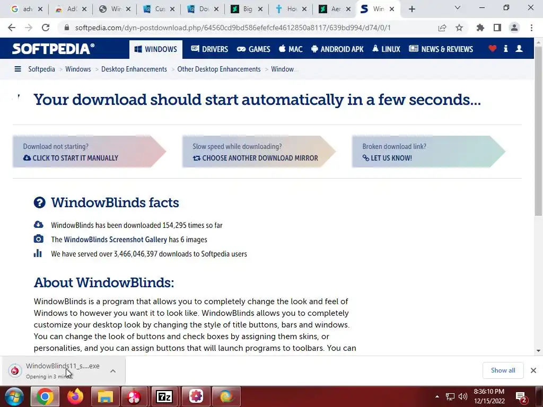Screen dimensions: 543x407
Task: Switch to the 'Cus' tab
Action: coord(159,9)
